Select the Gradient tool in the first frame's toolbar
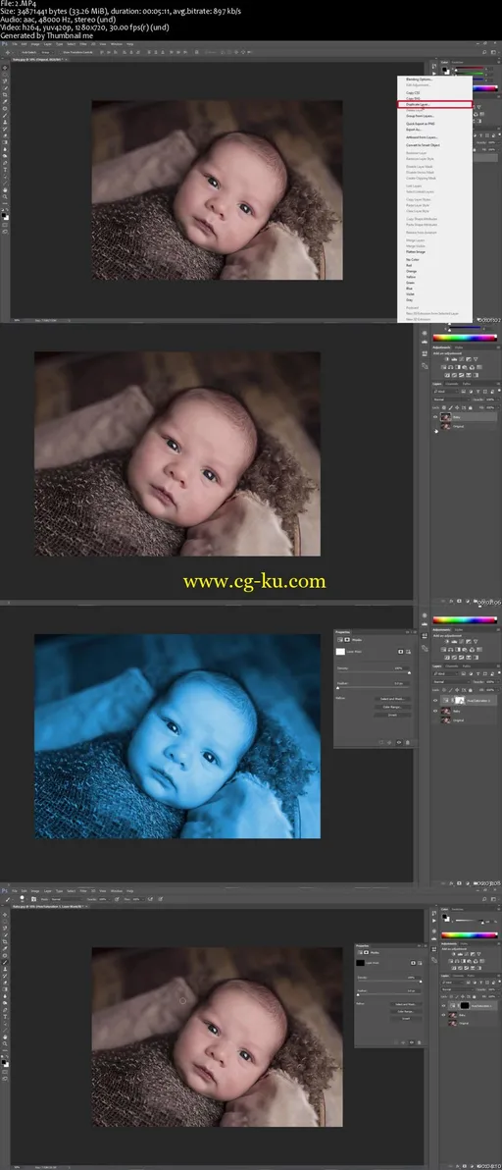Screen dimensions: 502x1170 (x=5, y=142)
